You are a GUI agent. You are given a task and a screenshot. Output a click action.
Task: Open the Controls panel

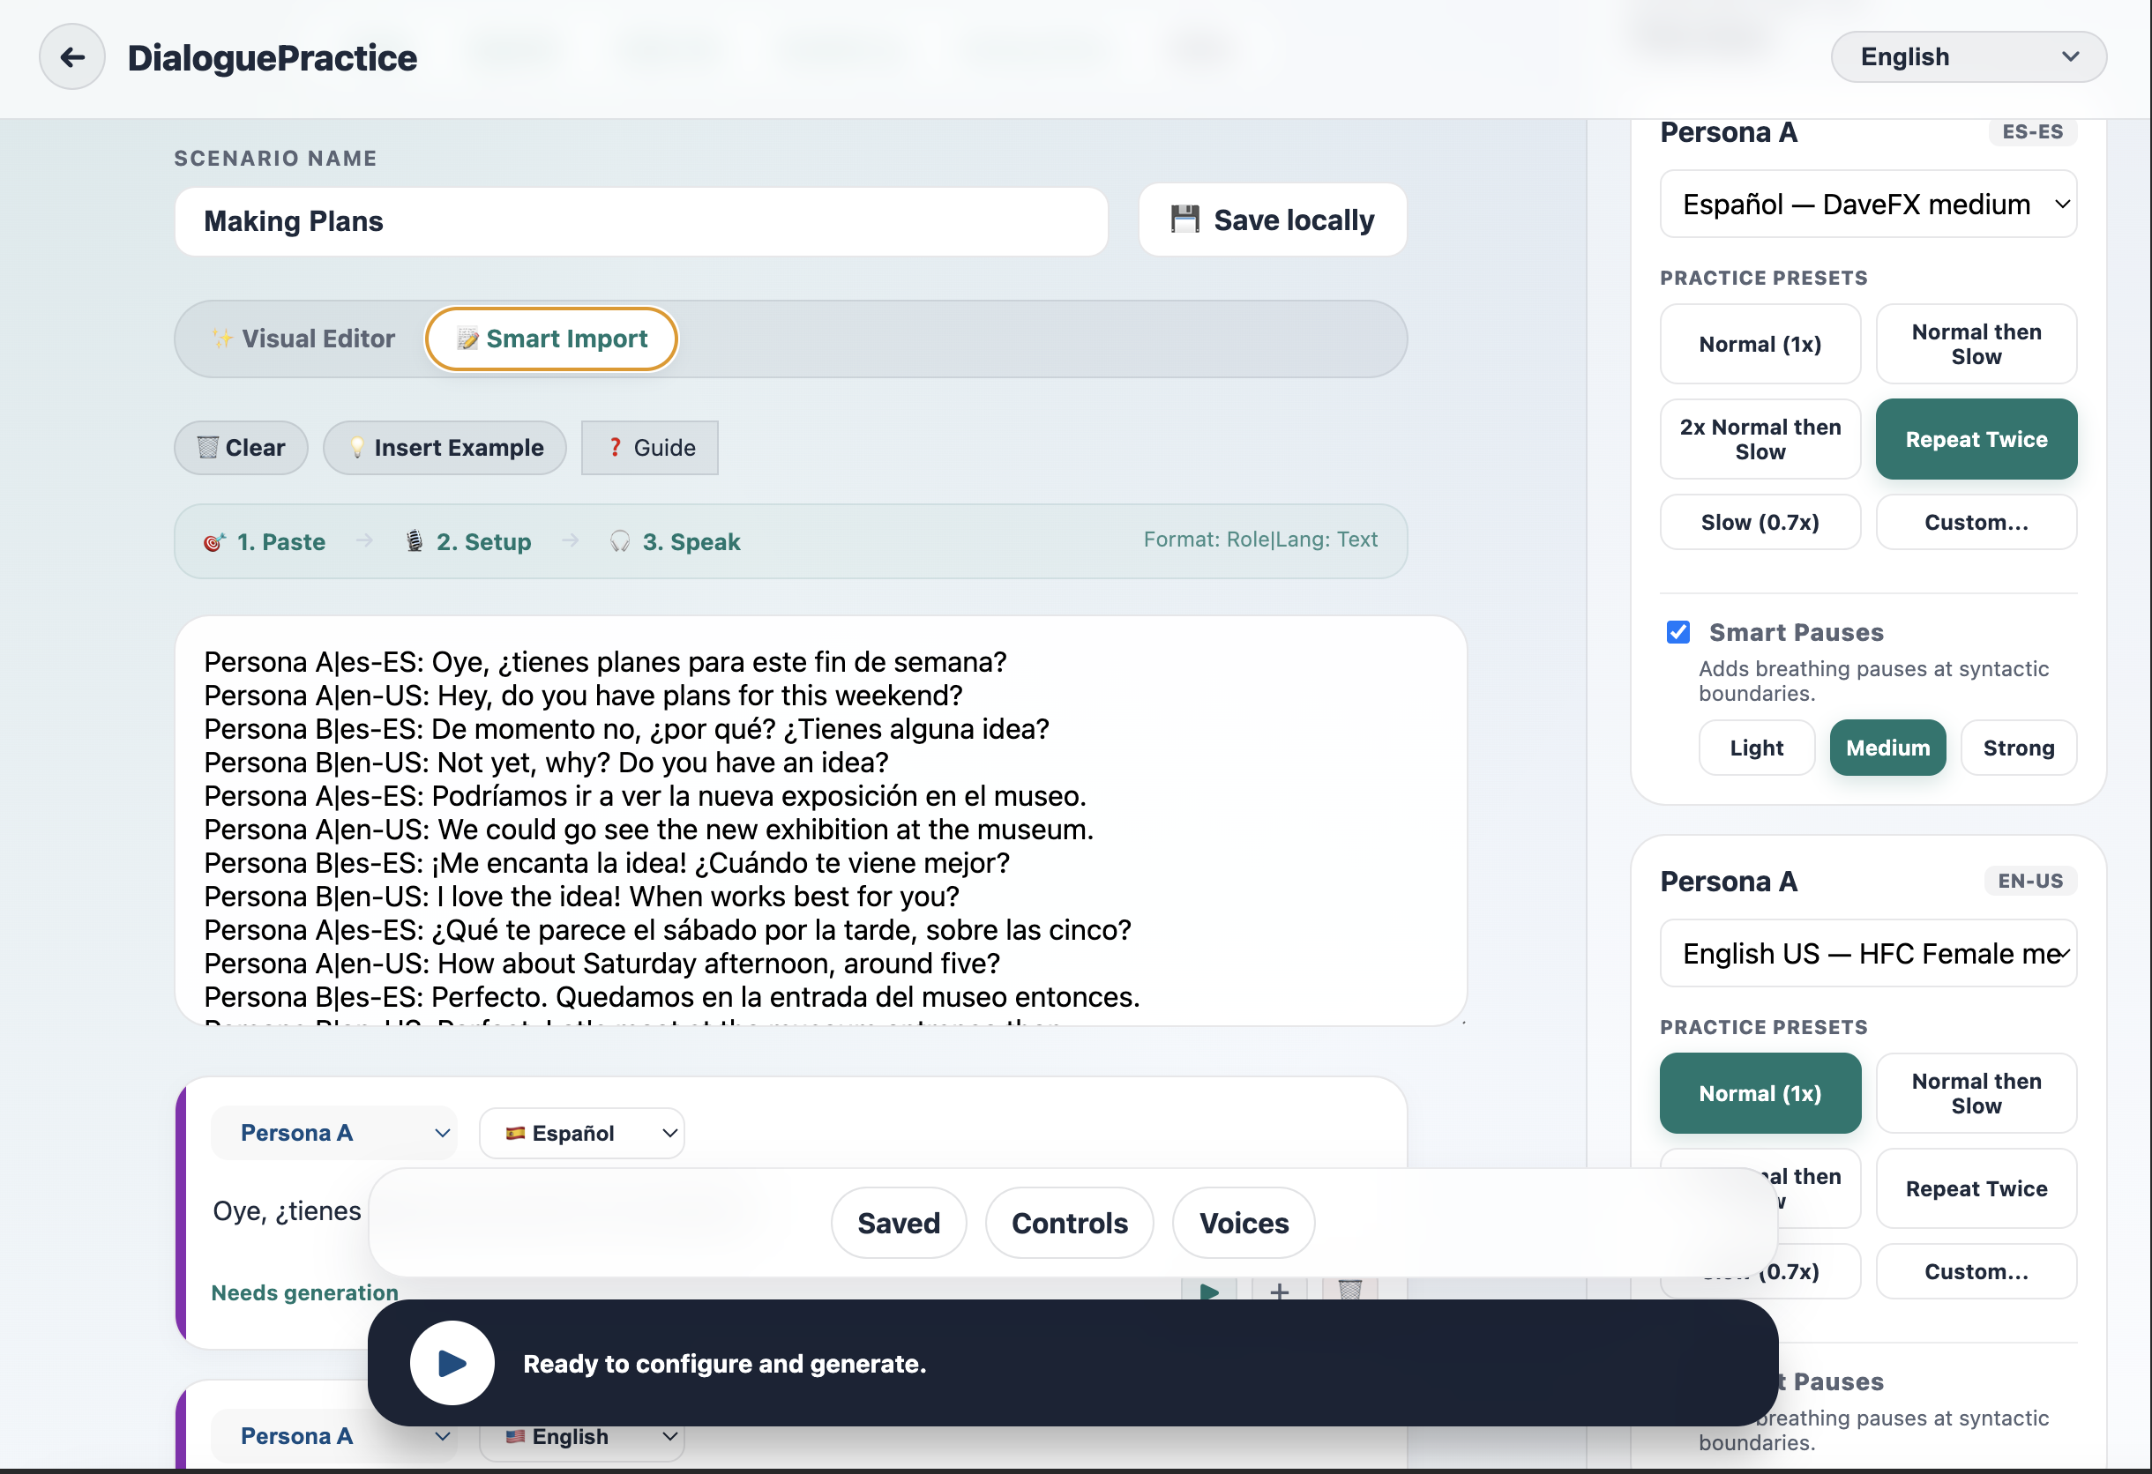(x=1070, y=1224)
